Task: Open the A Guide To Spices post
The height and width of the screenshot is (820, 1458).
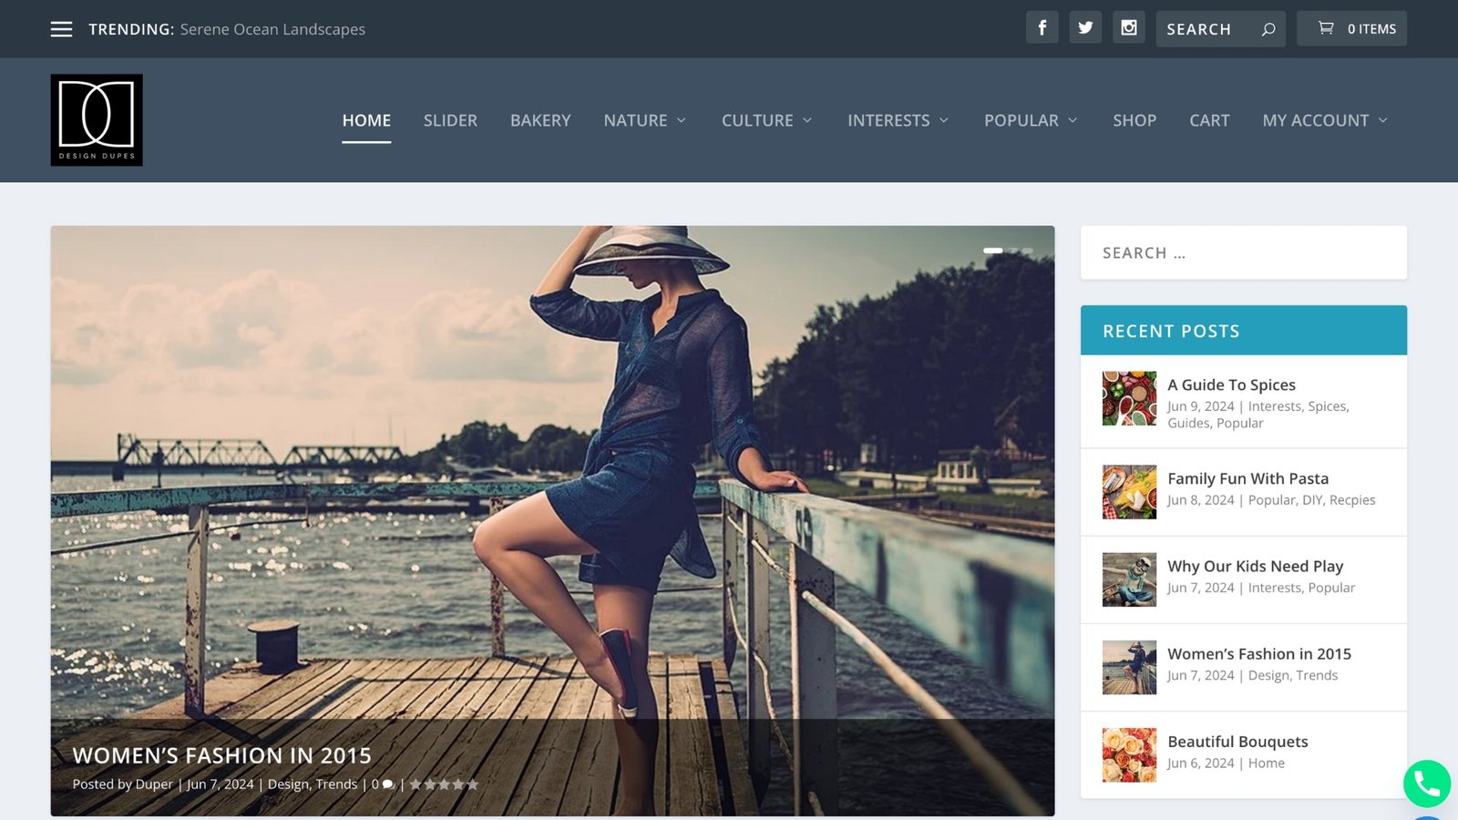Action: [1231, 384]
